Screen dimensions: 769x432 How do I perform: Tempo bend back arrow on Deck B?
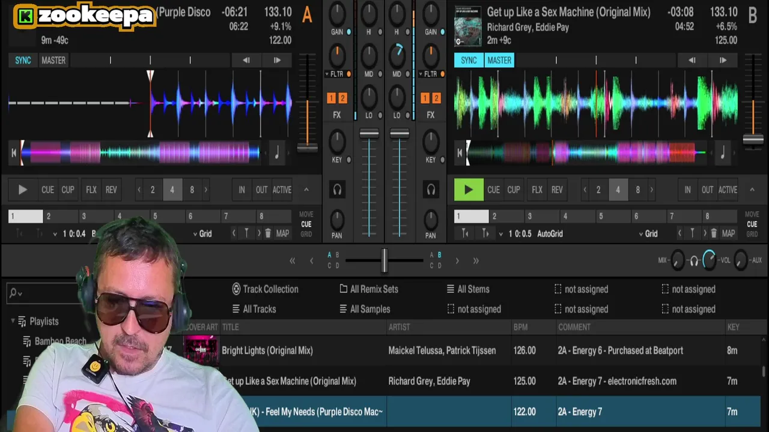(691, 60)
